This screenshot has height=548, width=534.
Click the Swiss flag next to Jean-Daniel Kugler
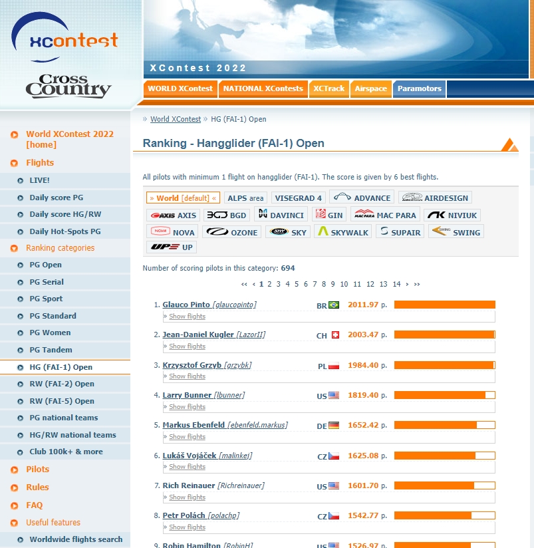point(336,335)
